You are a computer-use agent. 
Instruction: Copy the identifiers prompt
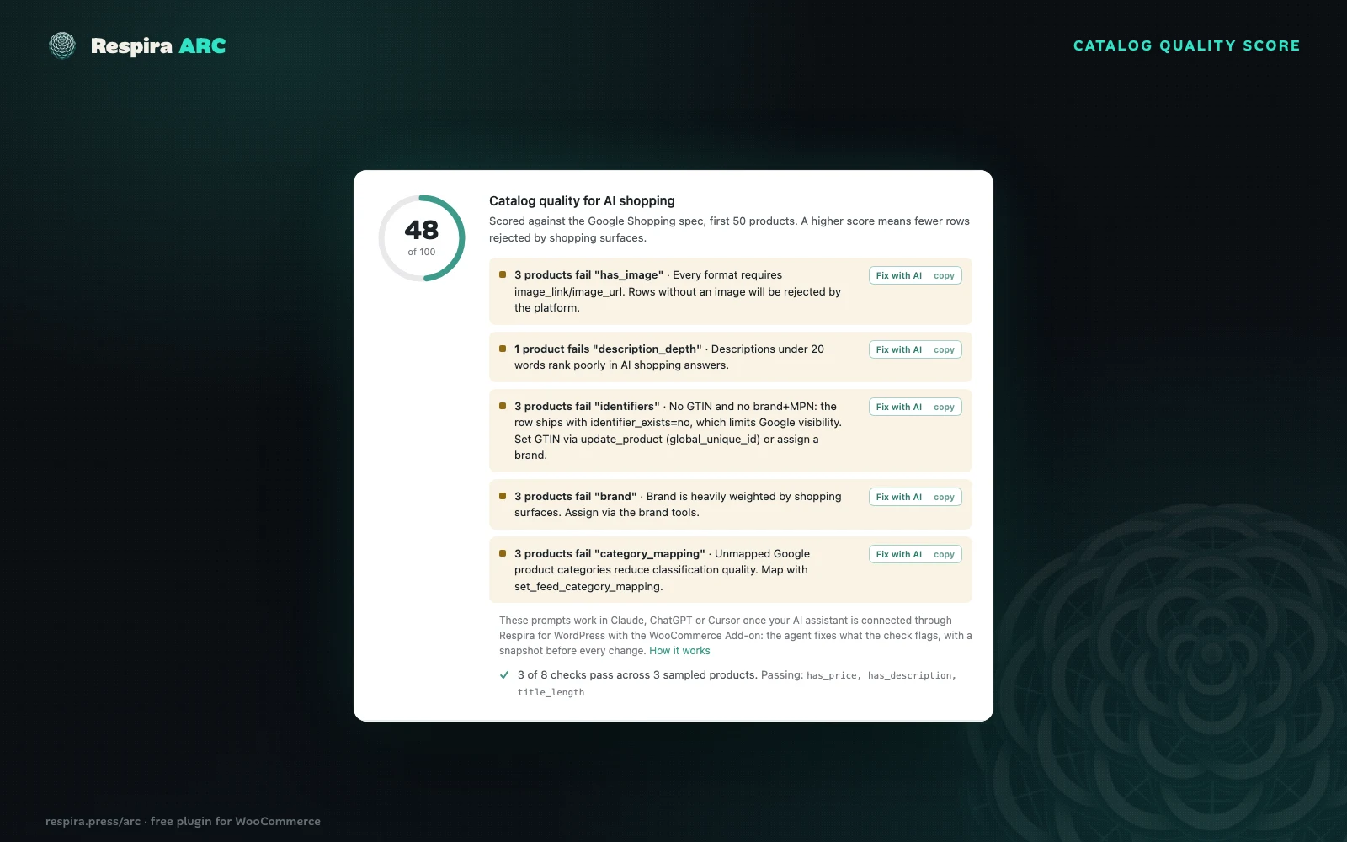pyautogui.click(x=944, y=407)
